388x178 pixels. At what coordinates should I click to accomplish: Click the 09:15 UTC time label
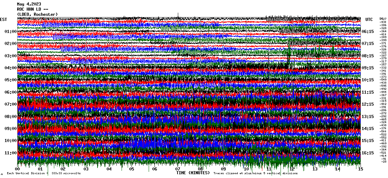click(368, 68)
